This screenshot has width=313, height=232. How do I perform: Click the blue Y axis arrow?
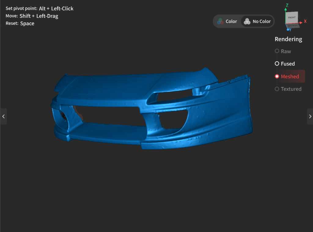pos(289,29)
